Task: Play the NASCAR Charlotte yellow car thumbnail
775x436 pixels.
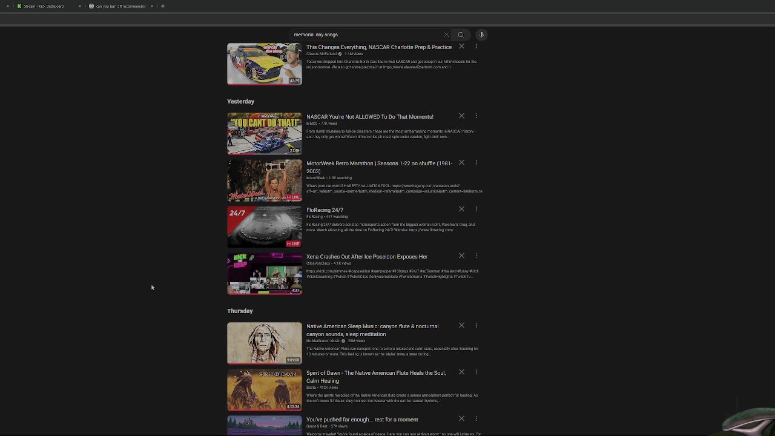Action: click(265, 64)
